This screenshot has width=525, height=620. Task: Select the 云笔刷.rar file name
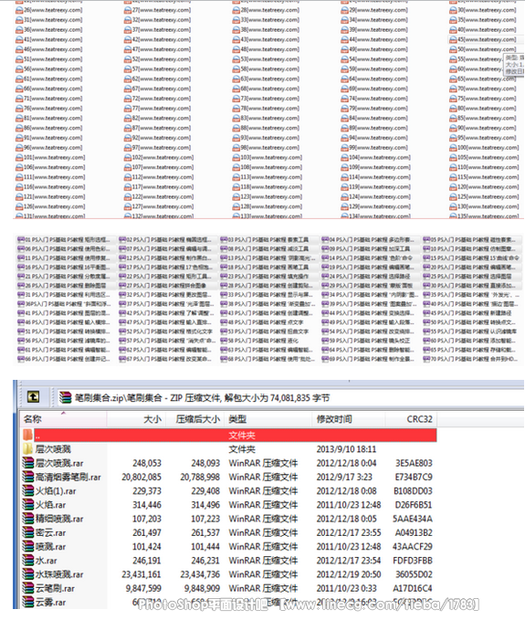(x=55, y=588)
